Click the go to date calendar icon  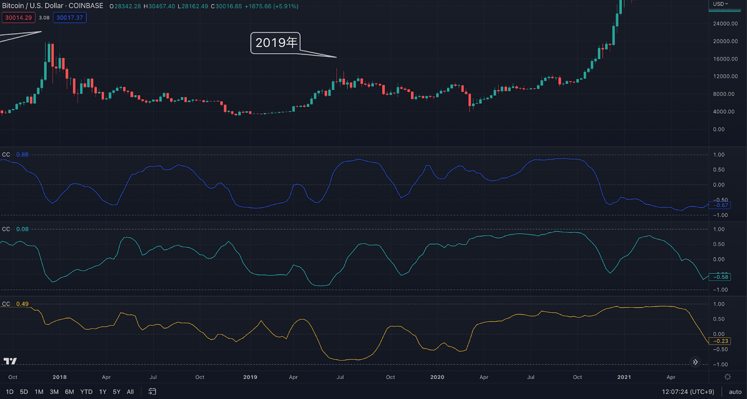[152, 392]
